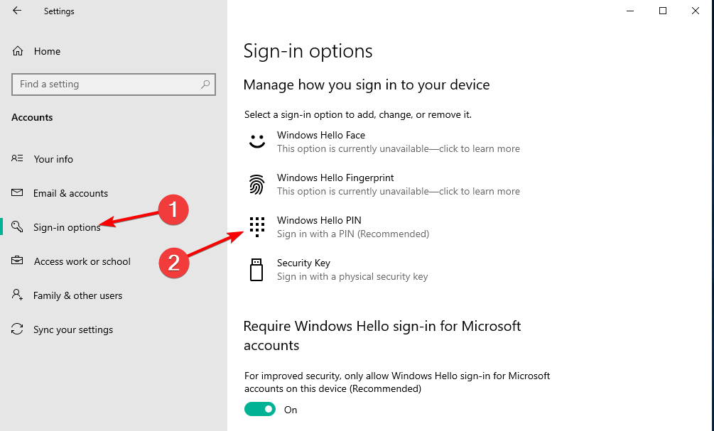The height and width of the screenshot is (431, 714).
Task: Select the Windows Hello Face option
Action: point(385,141)
